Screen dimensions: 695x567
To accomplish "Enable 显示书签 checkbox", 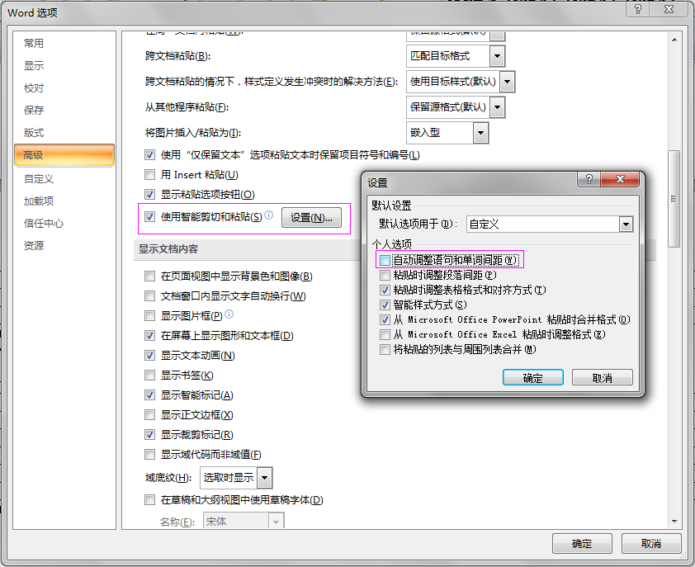I will pos(149,376).
